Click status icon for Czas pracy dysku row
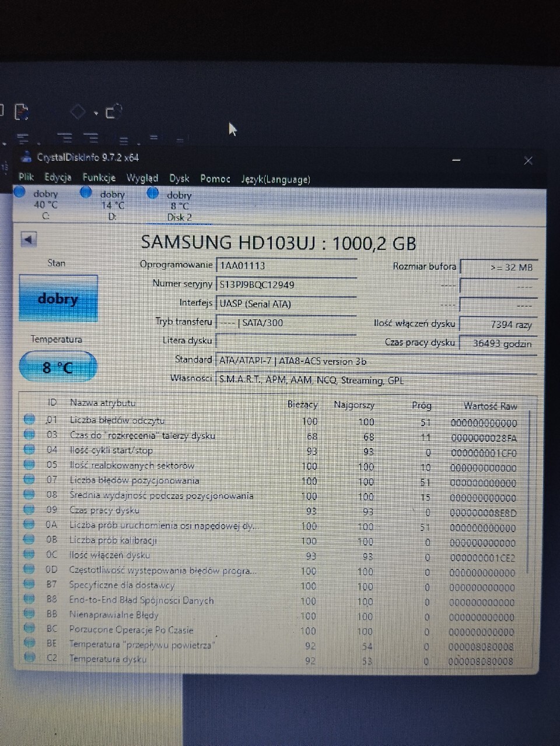The height and width of the screenshot is (746, 560). pos(29,509)
